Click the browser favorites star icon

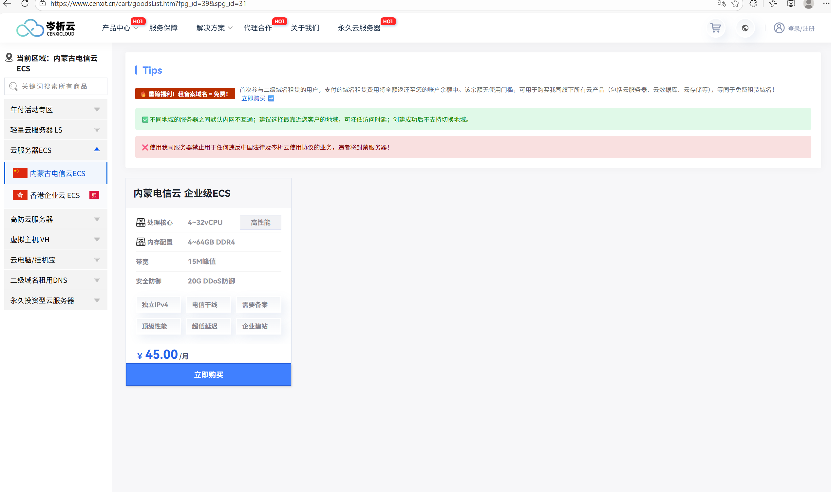pos(735,4)
